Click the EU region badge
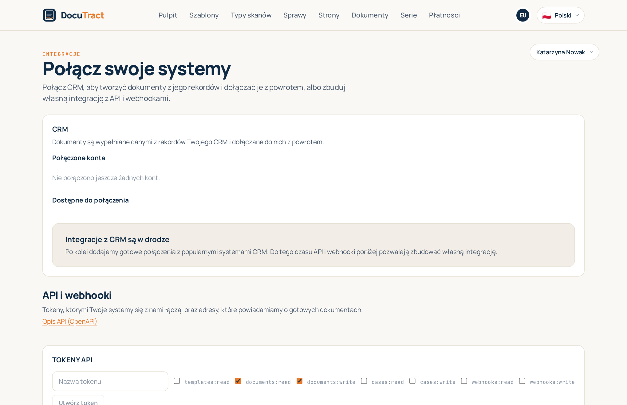The width and height of the screenshot is (627, 405). 522,15
